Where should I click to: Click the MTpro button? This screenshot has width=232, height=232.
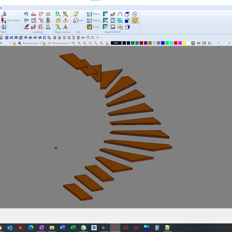94,14
